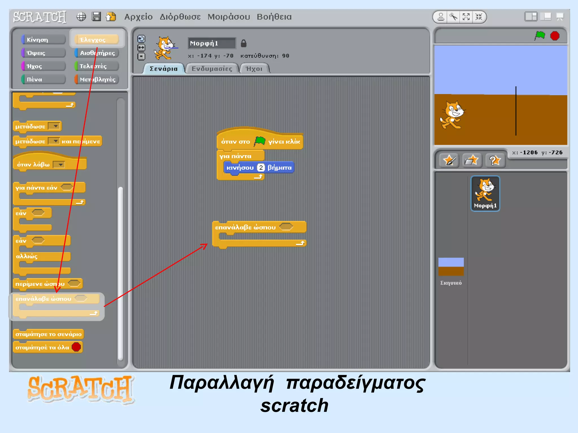
Task: Select the Έλεγχος block category
Action: pyautogui.click(x=97, y=39)
